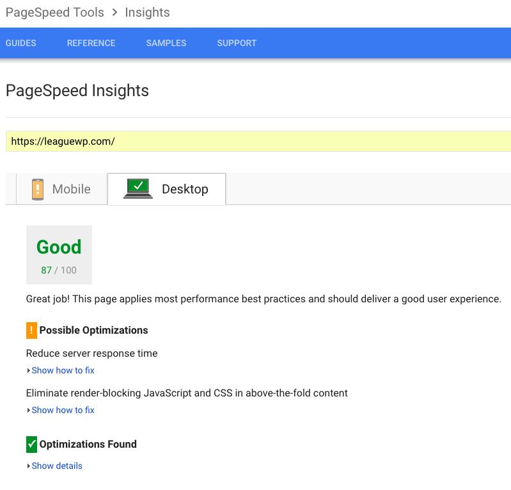The height and width of the screenshot is (490, 511).
Task: Click the breadcrumb chevron separator
Action: pyautogui.click(x=114, y=12)
